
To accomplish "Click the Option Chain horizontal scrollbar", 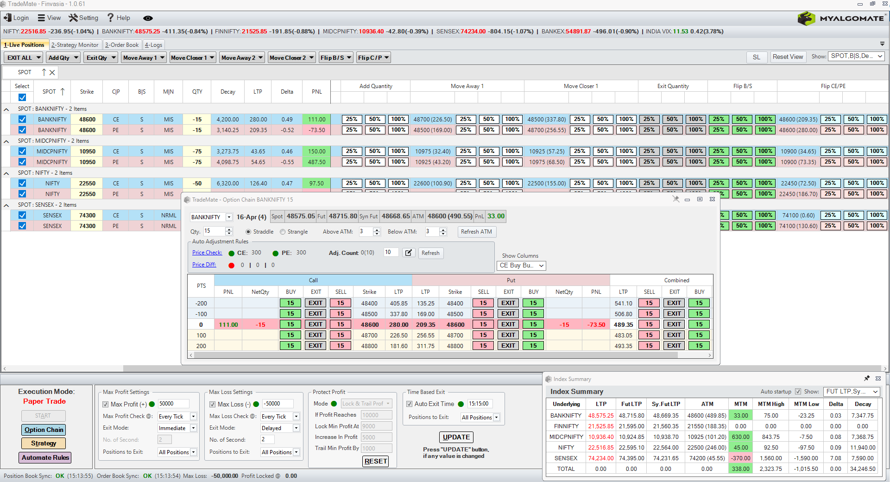I will [x=436, y=355].
